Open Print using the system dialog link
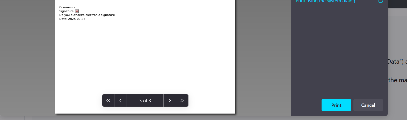This screenshot has width=407, height=120. click(x=327, y=1)
